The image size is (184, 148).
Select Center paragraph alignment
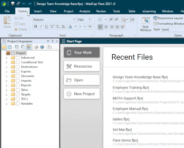tap(106, 27)
